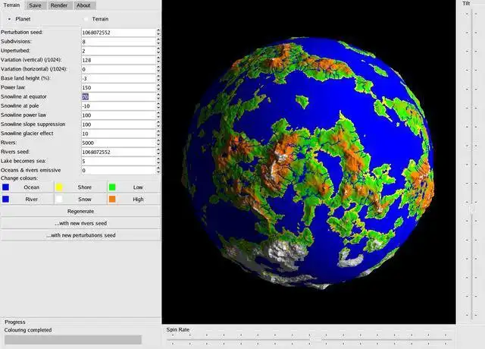Click the Snowline at pole field

(x=119, y=106)
